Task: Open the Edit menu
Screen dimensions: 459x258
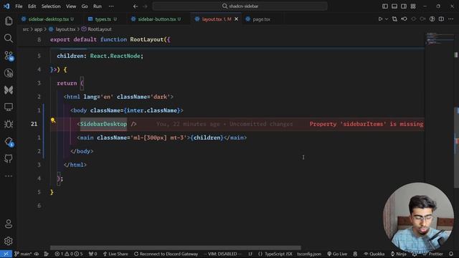Action: (32, 6)
